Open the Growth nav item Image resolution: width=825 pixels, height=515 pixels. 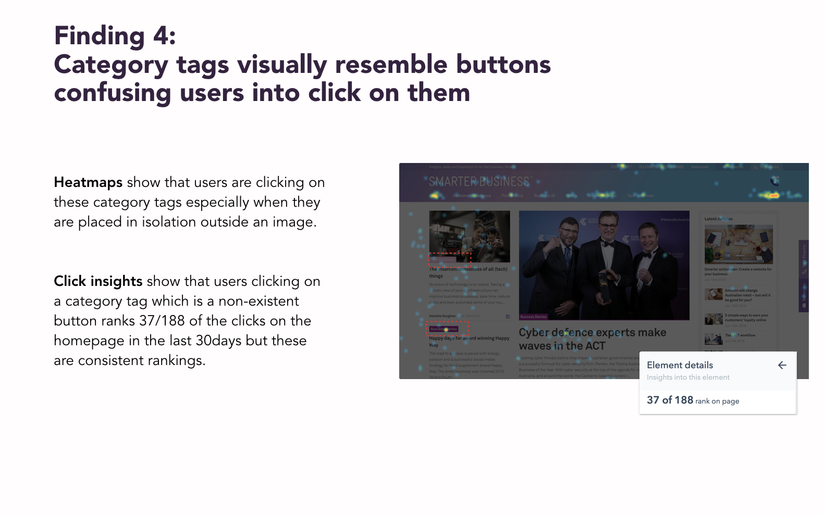click(436, 196)
